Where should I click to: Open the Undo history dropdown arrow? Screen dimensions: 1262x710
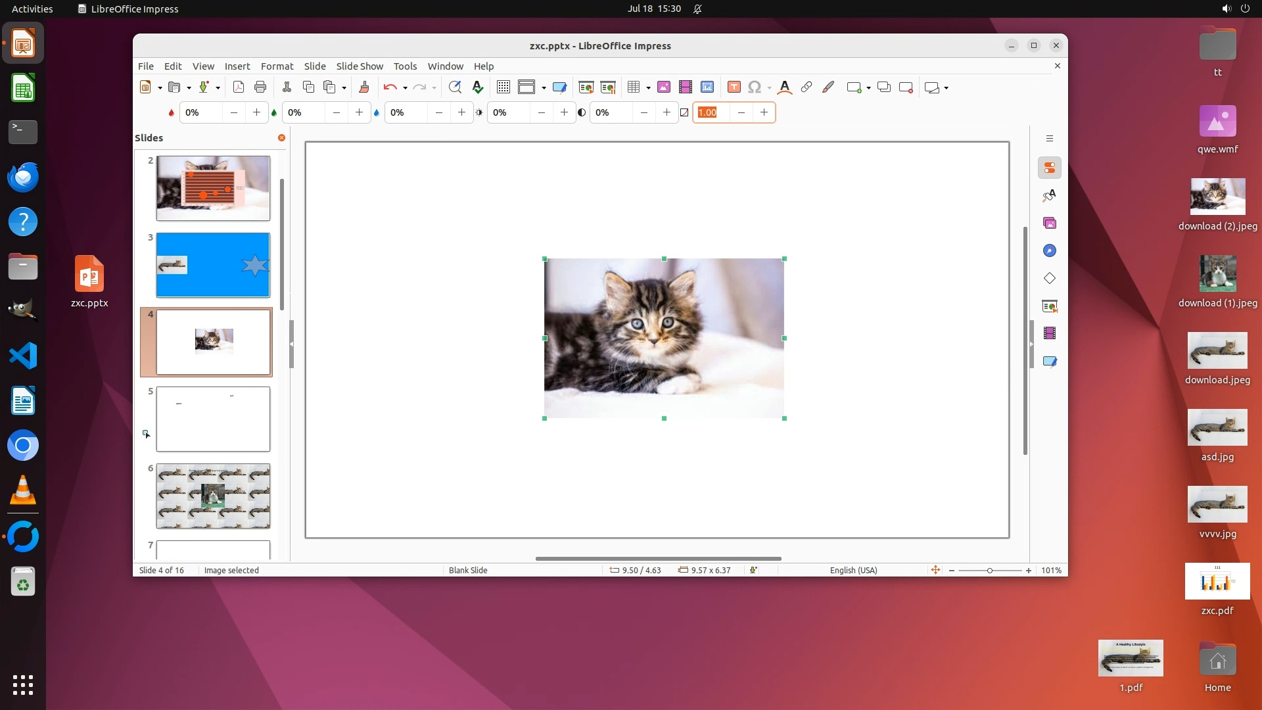[x=405, y=87]
